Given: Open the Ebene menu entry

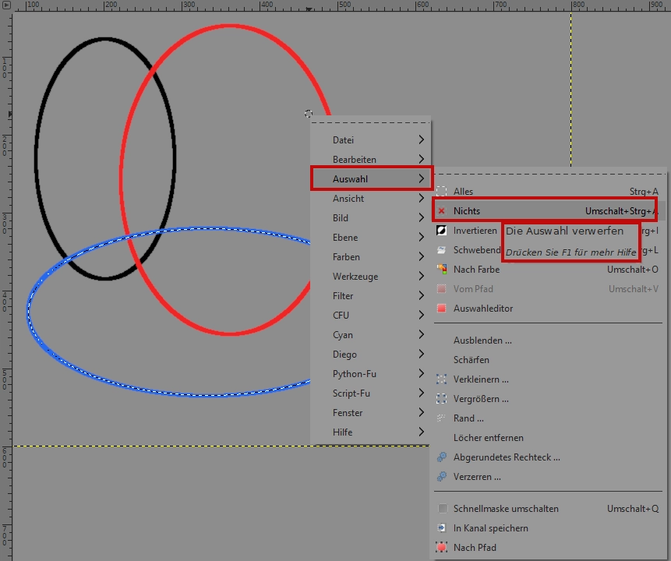Looking at the screenshot, I should [x=345, y=238].
